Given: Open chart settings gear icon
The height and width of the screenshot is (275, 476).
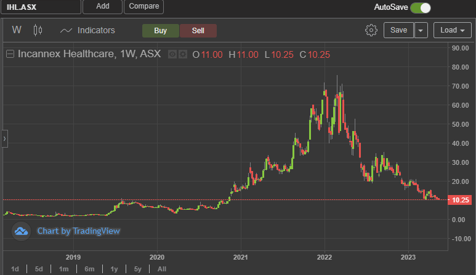Looking at the screenshot, I should (x=371, y=30).
